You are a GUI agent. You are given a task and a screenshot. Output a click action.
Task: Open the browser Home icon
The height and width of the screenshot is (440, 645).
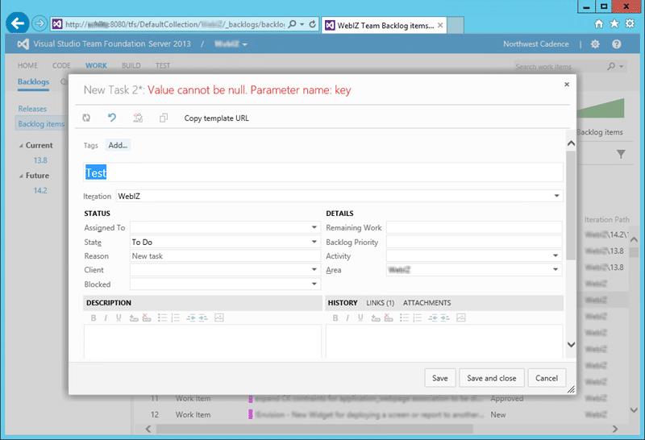599,24
